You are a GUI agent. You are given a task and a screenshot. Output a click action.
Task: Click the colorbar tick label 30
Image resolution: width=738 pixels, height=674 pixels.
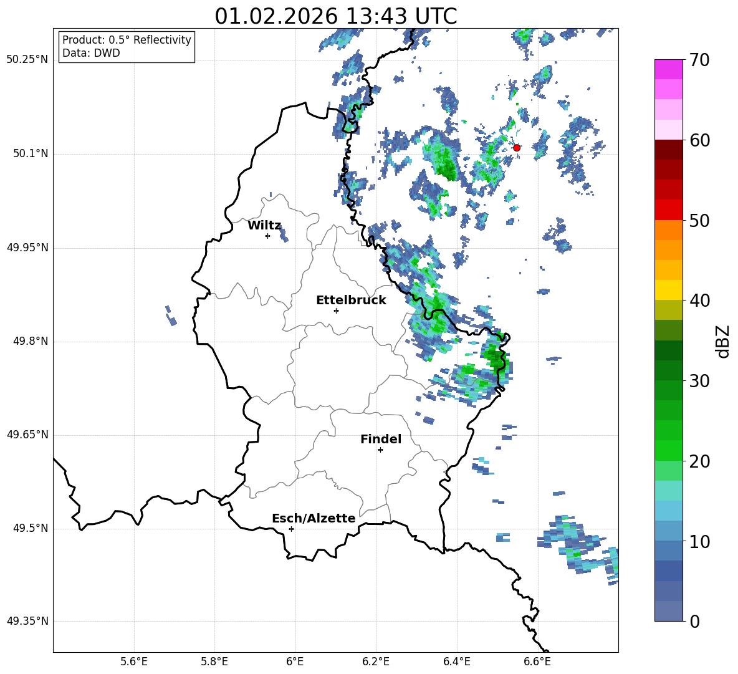[x=699, y=381]
